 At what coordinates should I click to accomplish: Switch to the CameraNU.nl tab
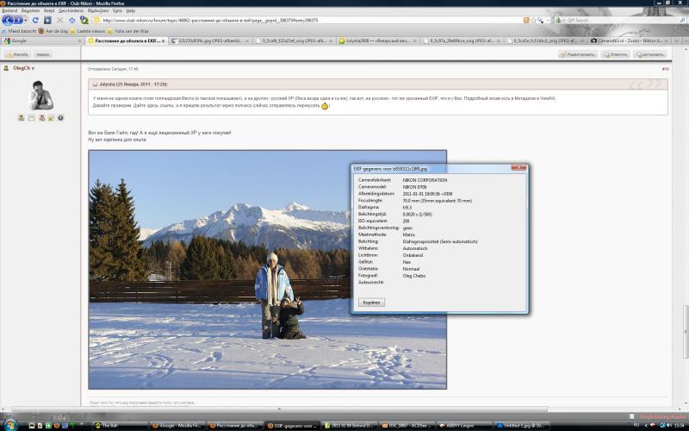630,41
